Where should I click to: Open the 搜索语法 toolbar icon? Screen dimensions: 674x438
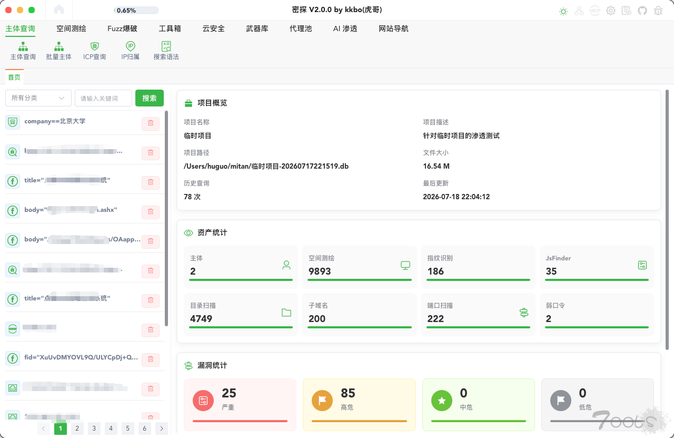[x=166, y=51]
